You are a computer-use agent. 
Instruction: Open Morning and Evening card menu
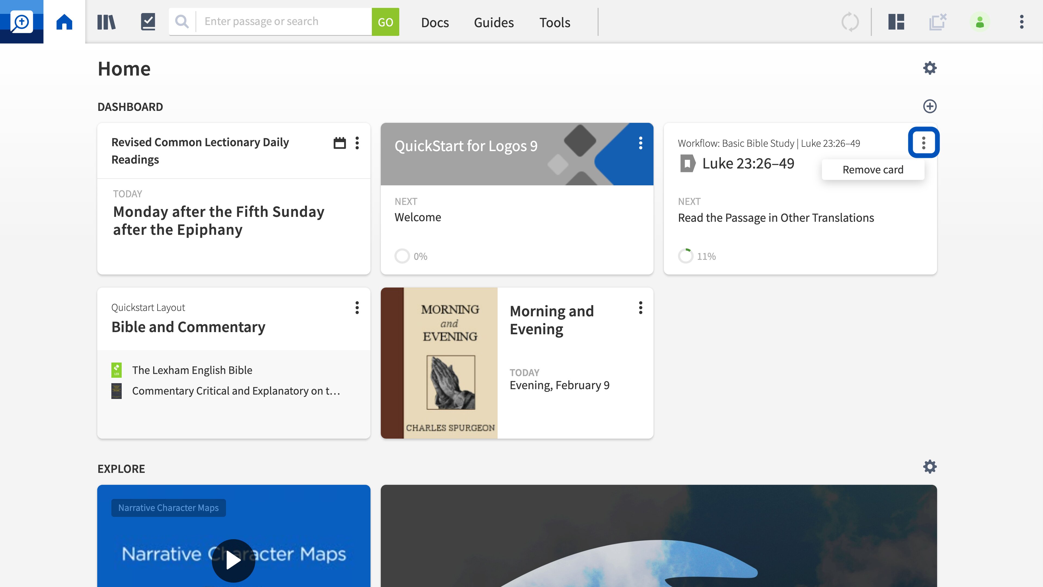(x=640, y=308)
